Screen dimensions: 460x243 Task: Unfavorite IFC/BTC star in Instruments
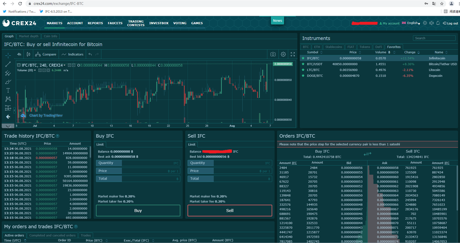coord(303,58)
